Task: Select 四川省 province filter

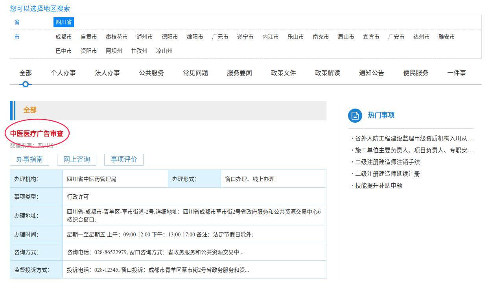Action: [63, 22]
